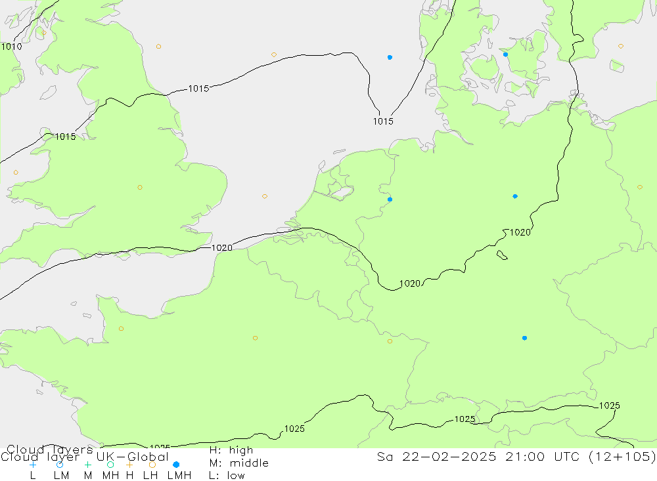
Task: Click the 'M: middle' legend text
Action: [239, 463]
